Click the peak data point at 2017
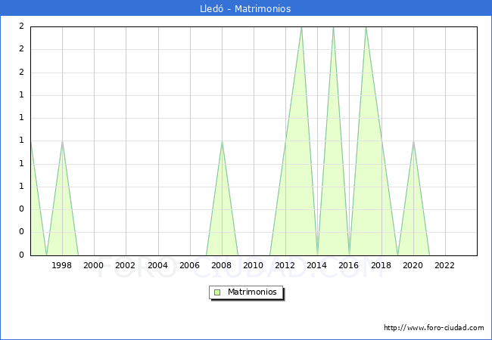This screenshot has width=492, height=340. point(366,27)
